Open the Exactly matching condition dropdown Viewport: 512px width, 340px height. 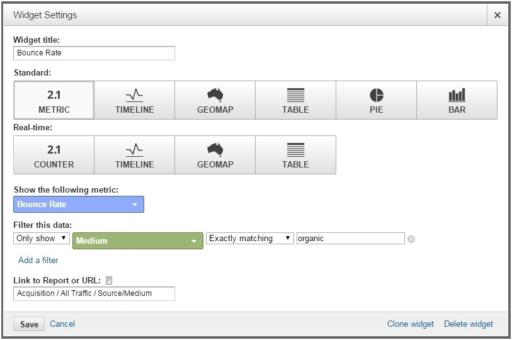(250, 239)
